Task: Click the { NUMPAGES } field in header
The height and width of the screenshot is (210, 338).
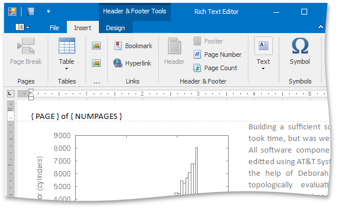Action: (x=97, y=117)
